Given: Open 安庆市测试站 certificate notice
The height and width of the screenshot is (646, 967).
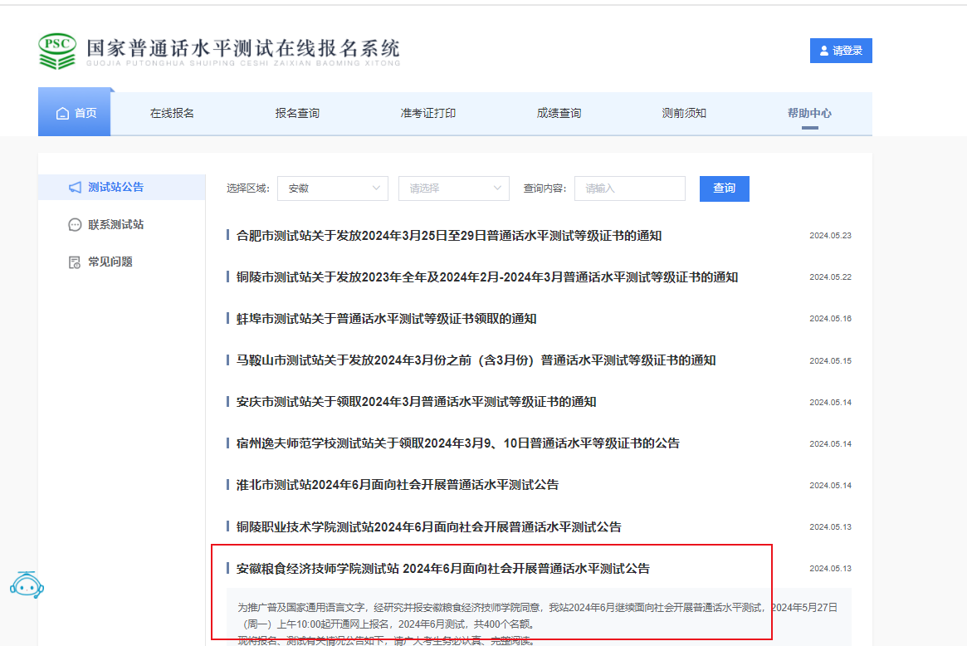Looking at the screenshot, I should coord(417,402).
